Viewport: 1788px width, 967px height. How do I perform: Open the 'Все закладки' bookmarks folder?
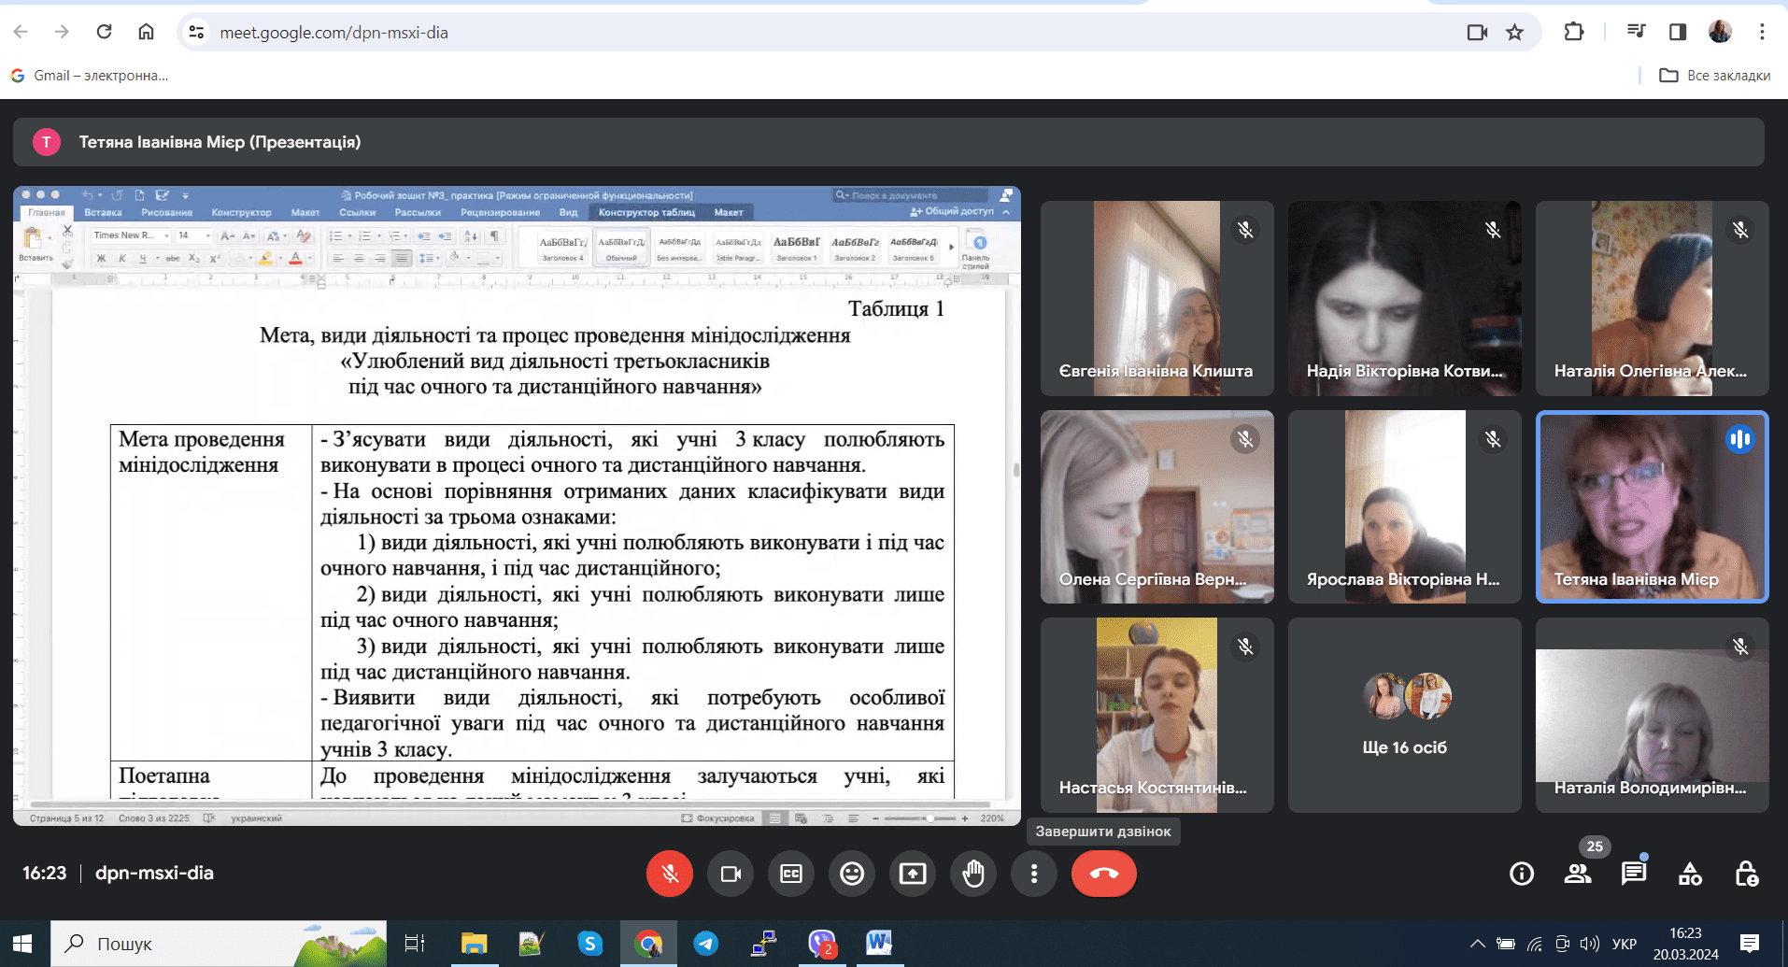coord(1715,76)
